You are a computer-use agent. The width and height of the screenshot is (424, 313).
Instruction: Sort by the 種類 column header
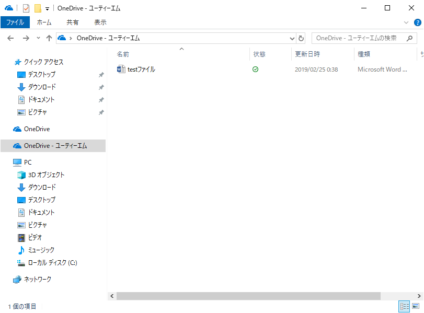(364, 54)
